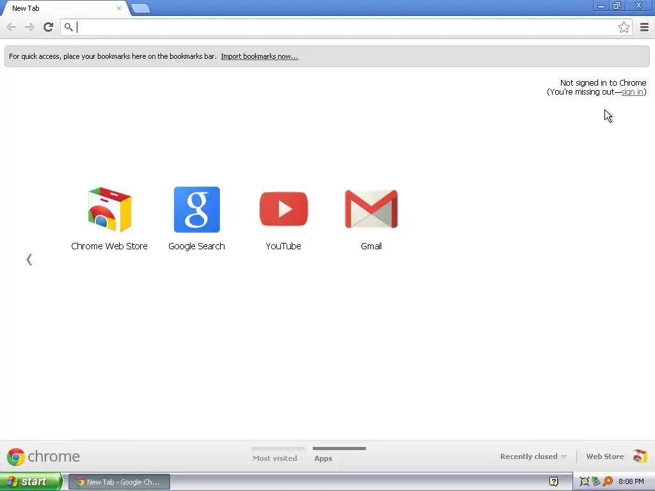Viewport: 655px width, 491px height.
Task: Open a new tab with the tab button
Action: coord(140,8)
